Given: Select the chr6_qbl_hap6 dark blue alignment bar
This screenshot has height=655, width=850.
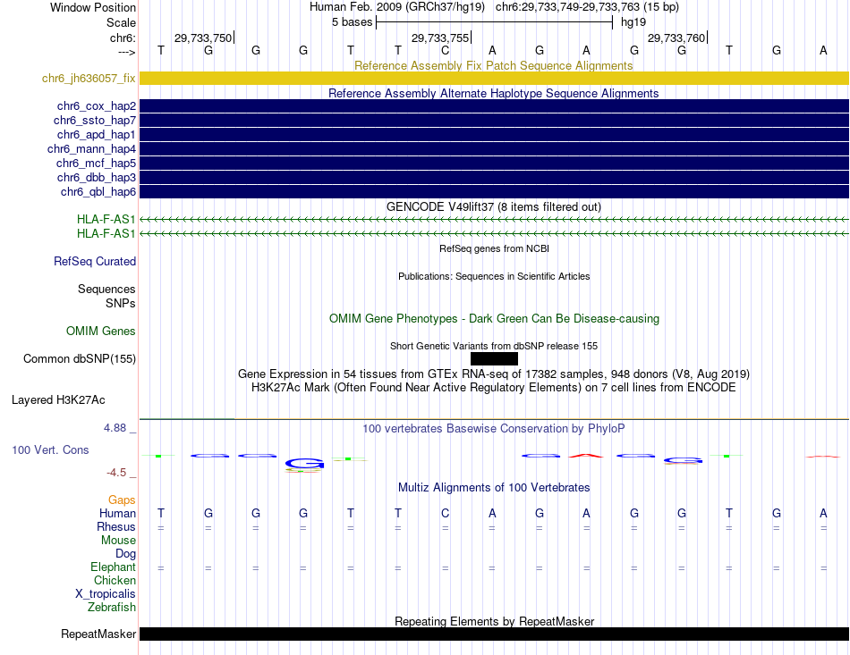Looking at the screenshot, I should (x=494, y=191).
